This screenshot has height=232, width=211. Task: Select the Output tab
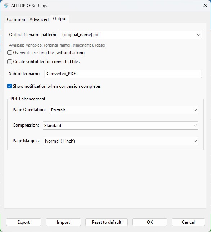click(60, 19)
